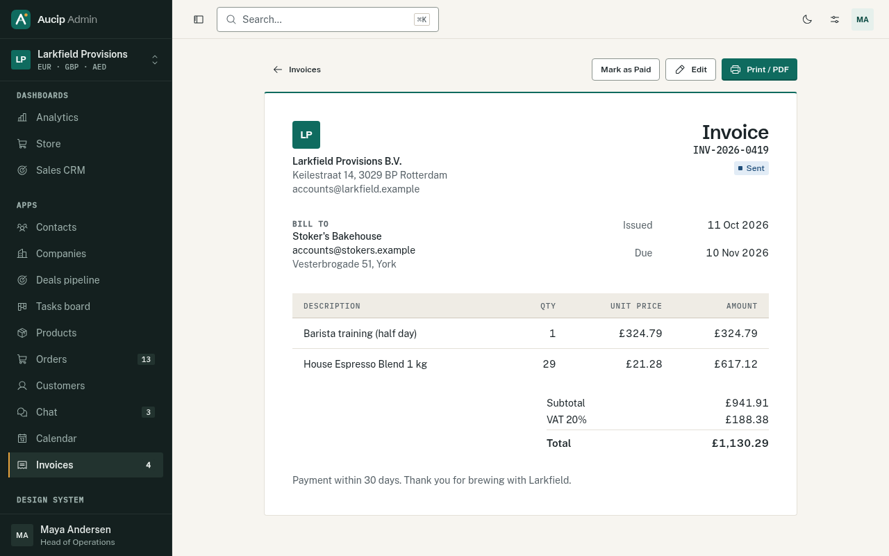Click the due date 10 Nov 2026
This screenshot has width=889, height=556.
click(x=738, y=253)
